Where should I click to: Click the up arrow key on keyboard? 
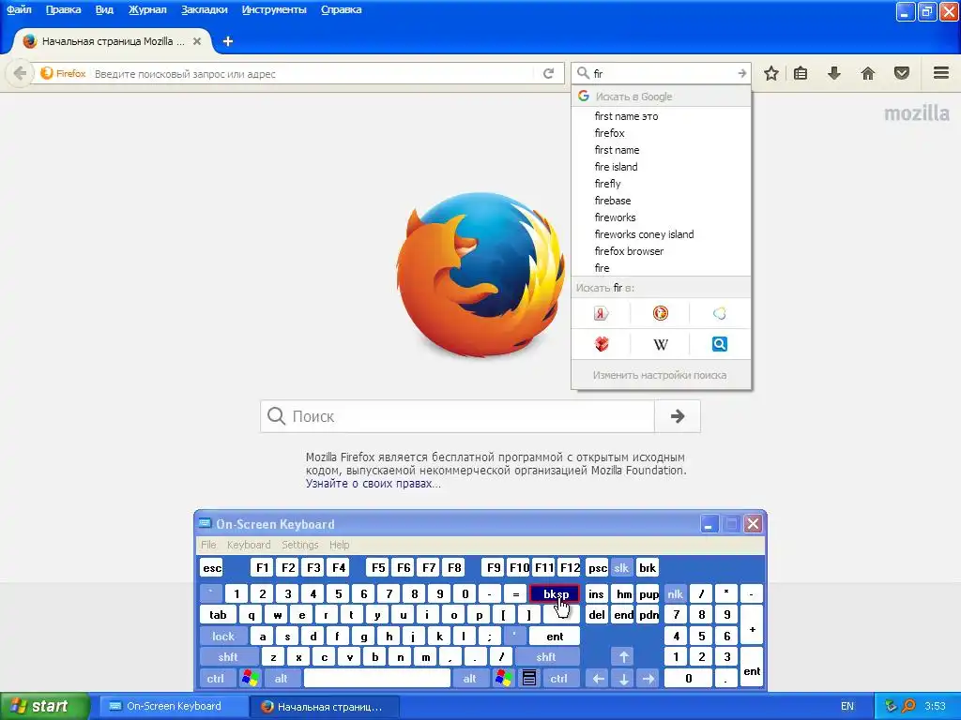click(x=623, y=657)
